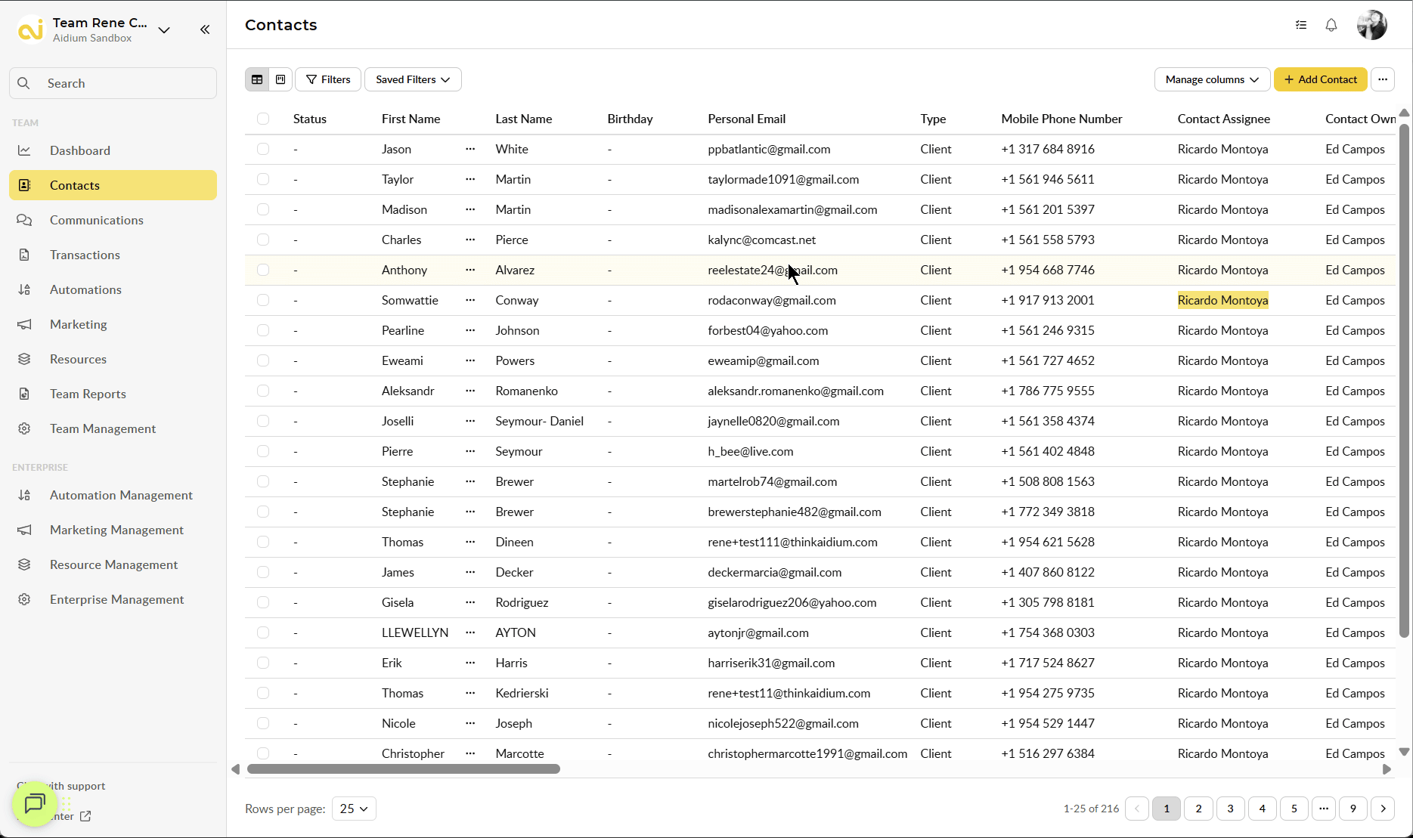This screenshot has height=838, width=1413.
Task: Click the user profile avatar
Action: click(1371, 25)
